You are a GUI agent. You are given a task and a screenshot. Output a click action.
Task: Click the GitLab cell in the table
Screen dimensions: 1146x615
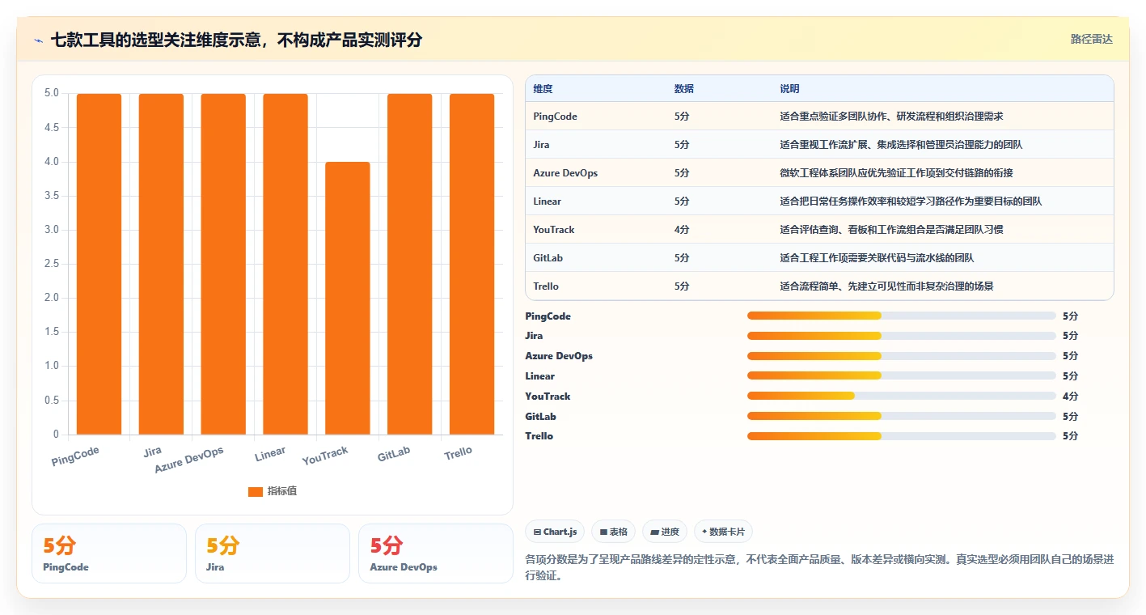pyautogui.click(x=548, y=258)
